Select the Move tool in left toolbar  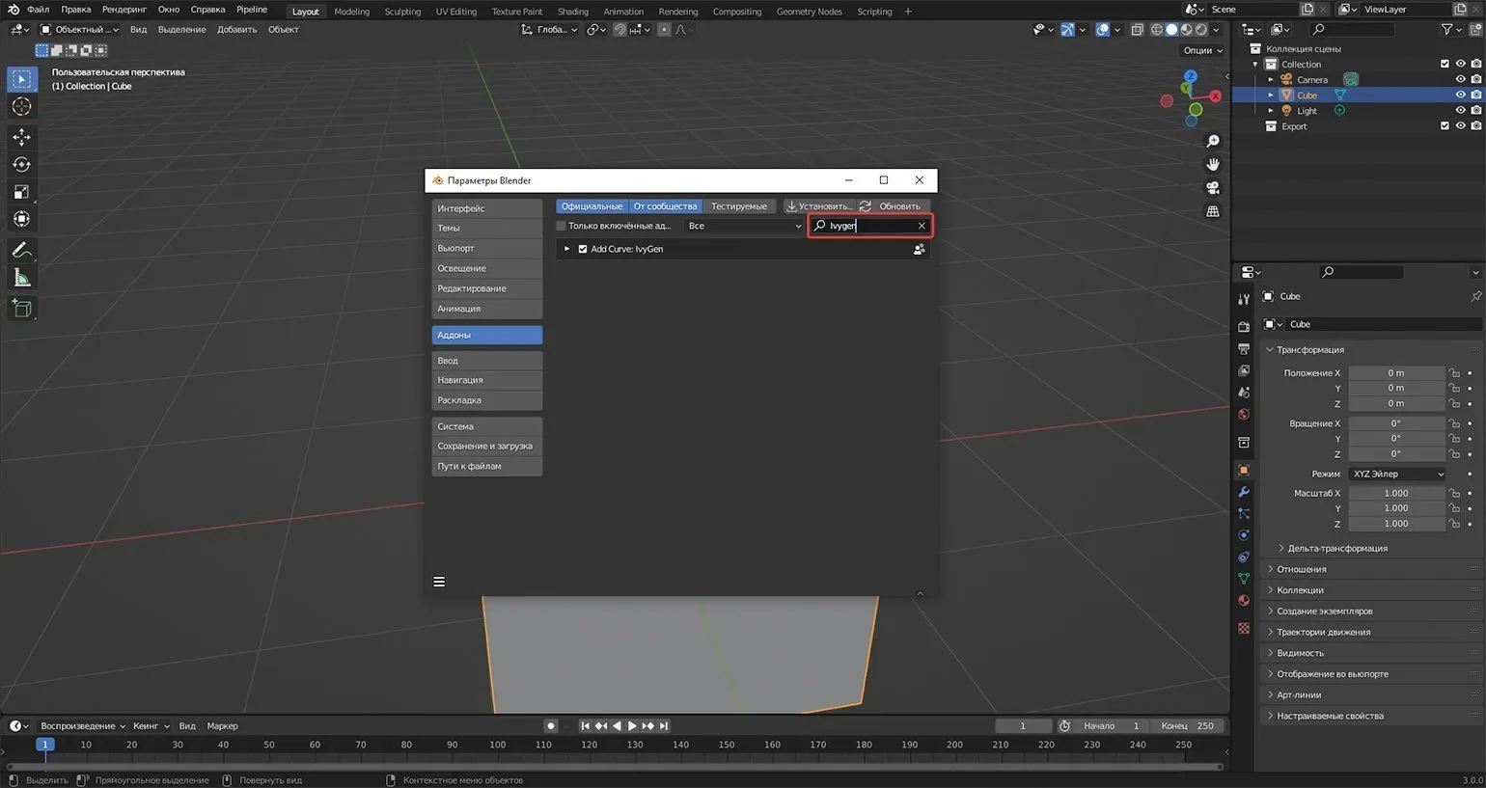(x=21, y=137)
